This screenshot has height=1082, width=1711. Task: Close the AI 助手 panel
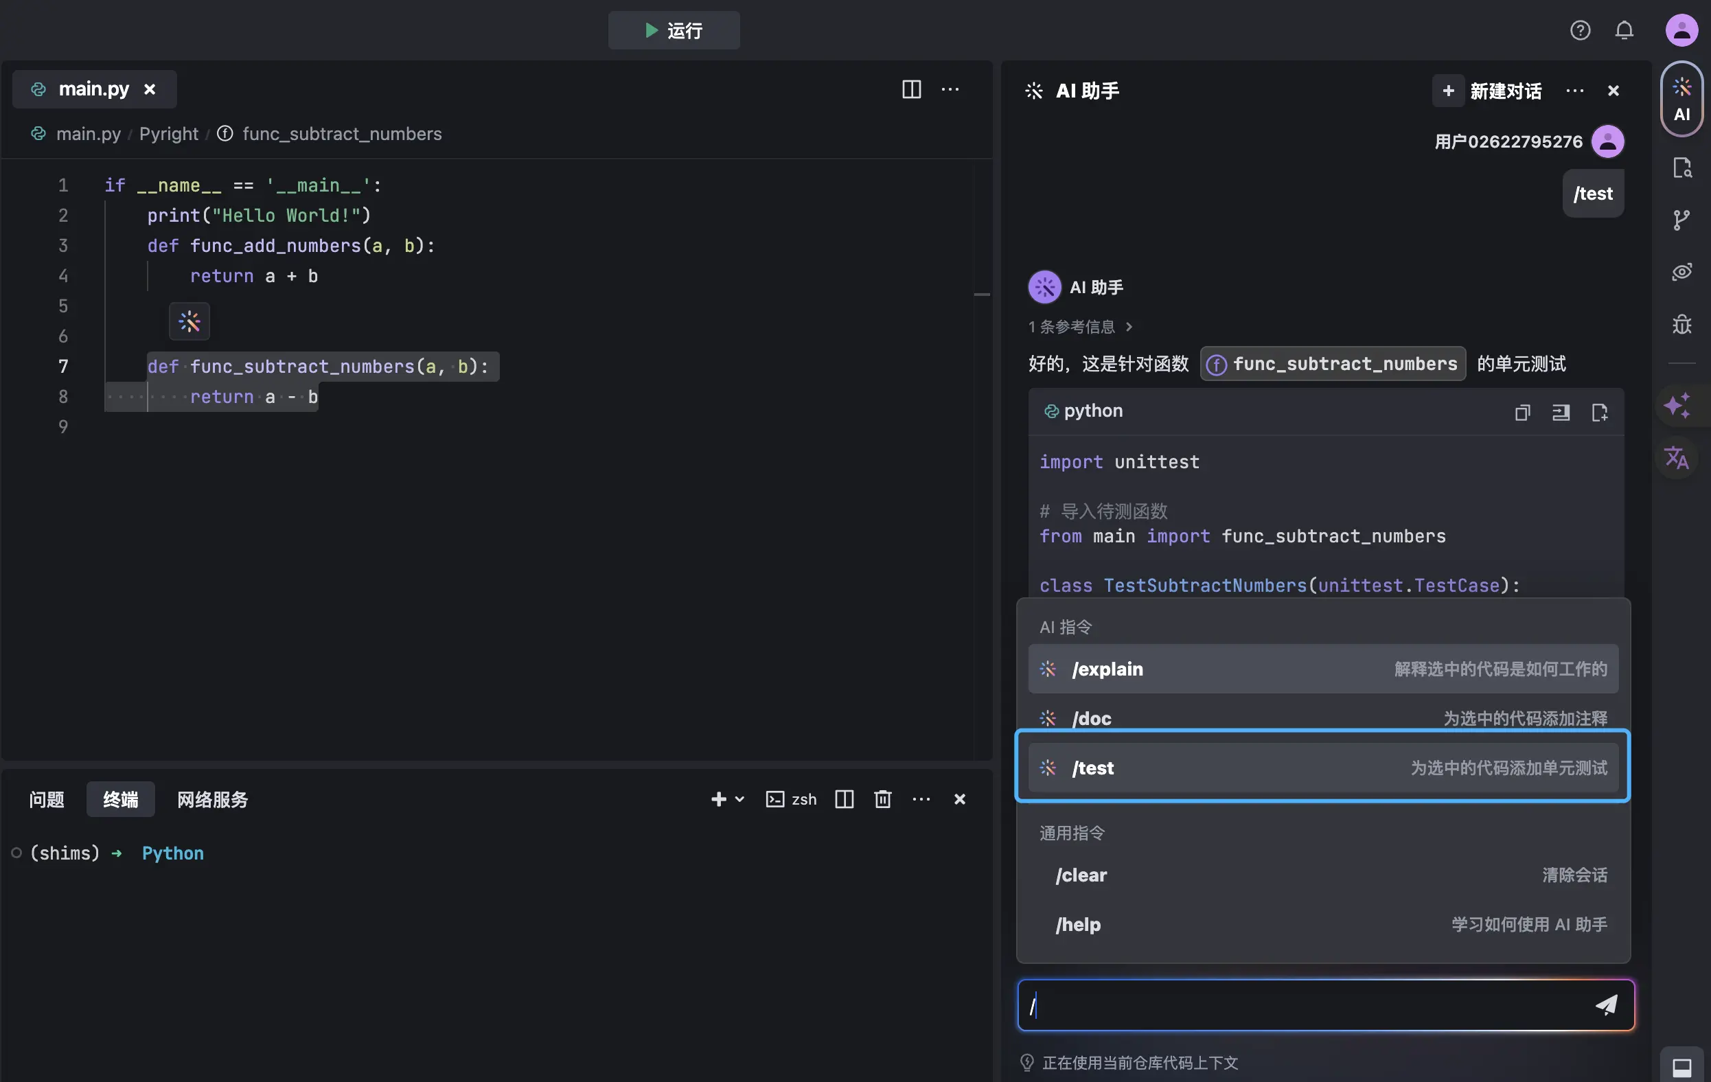coord(1613,91)
